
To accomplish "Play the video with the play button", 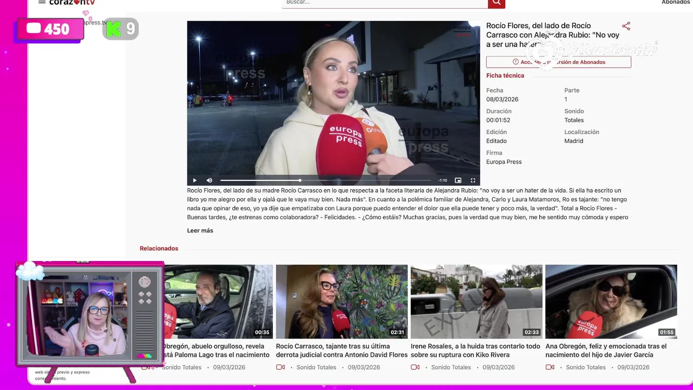I will coord(195,180).
